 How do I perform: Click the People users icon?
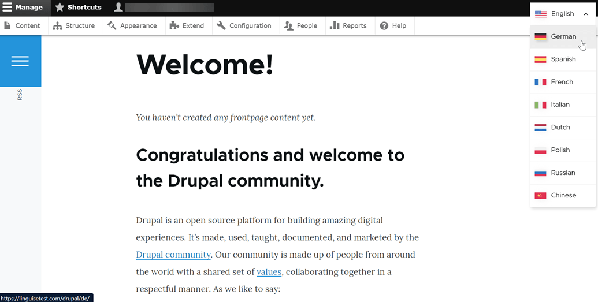(x=289, y=25)
